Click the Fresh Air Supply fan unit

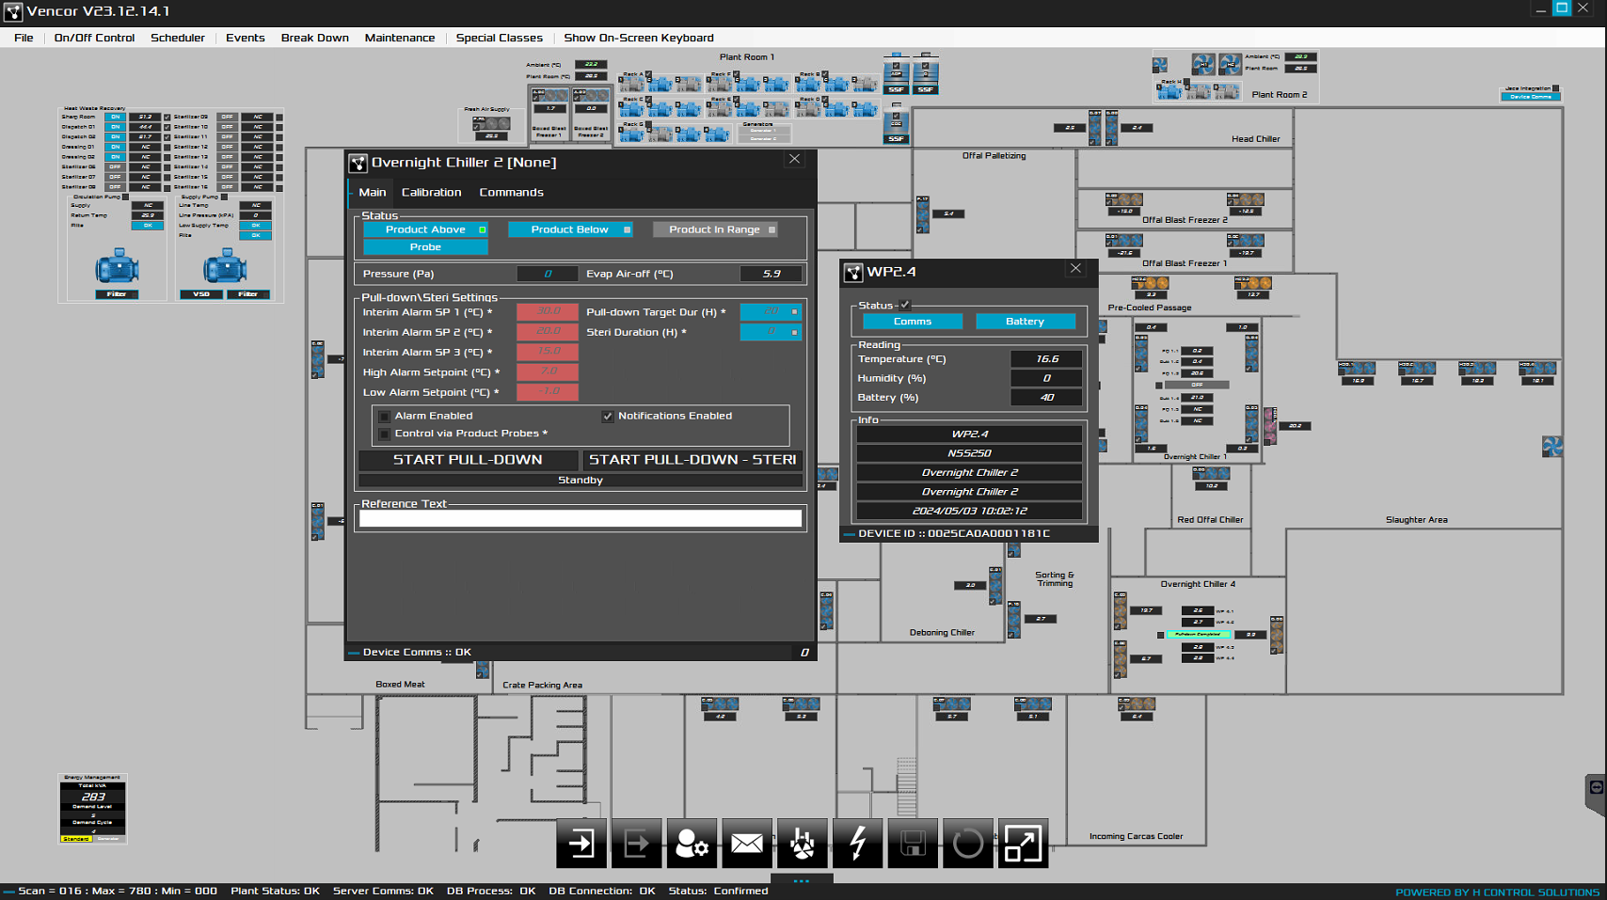[x=491, y=123]
